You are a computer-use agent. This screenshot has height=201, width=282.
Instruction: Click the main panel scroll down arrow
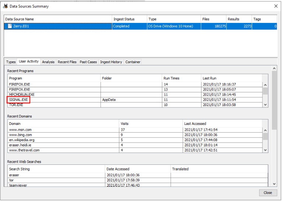274,184
